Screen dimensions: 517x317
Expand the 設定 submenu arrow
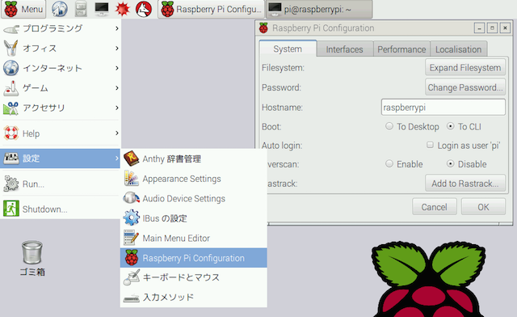[x=116, y=158]
